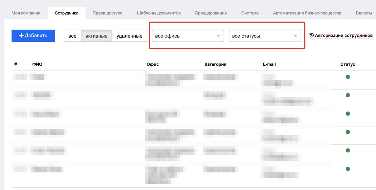Click the ФИО column header
This screenshot has height=190, width=376.
(x=37, y=64)
